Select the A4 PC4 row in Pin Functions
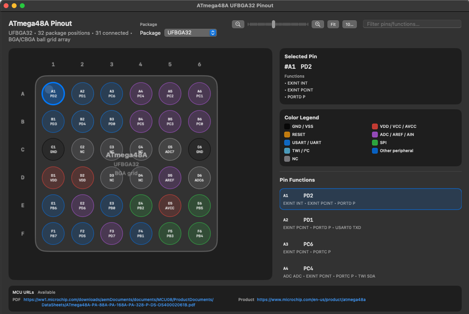This screenshot has width=469, height=314. 370,272
